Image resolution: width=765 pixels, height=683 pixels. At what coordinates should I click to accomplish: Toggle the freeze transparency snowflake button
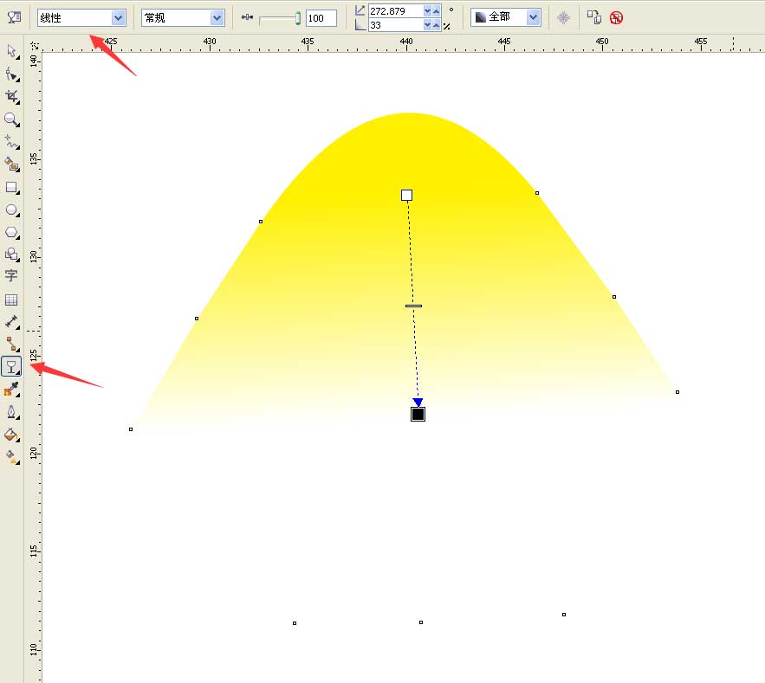coord(563,18)
